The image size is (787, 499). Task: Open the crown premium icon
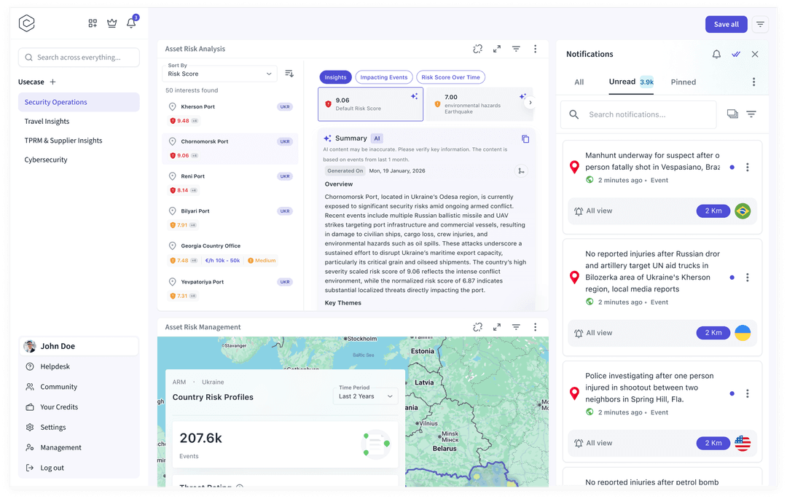click(111, 23)
